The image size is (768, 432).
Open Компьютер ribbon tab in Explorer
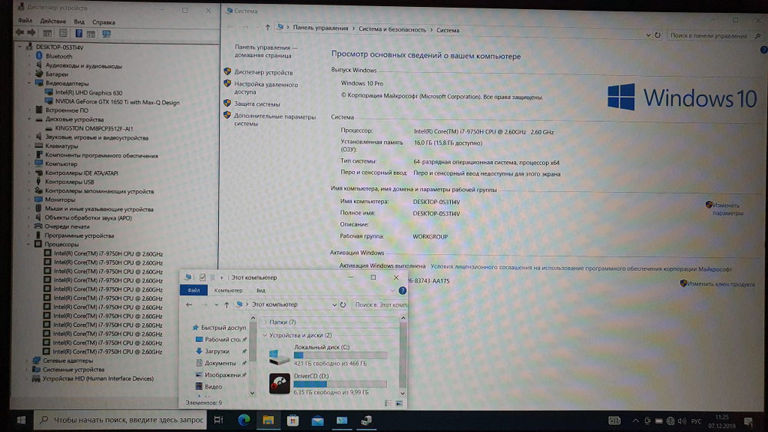click(228, 290)
